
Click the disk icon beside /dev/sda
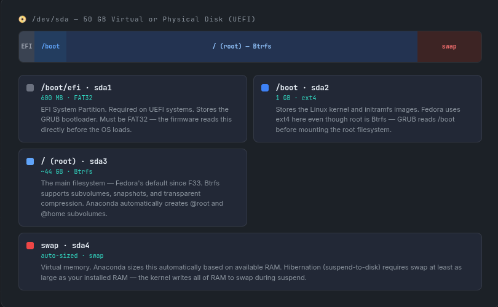coord(23,19)
